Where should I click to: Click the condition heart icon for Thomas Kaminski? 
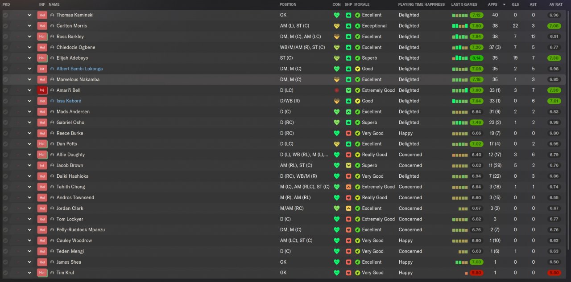coord(337,15)
